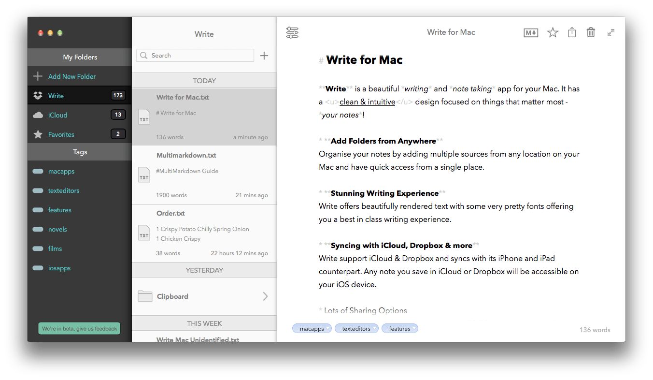Click the 'We're in beta, give us feedback' button

point(79,328)
